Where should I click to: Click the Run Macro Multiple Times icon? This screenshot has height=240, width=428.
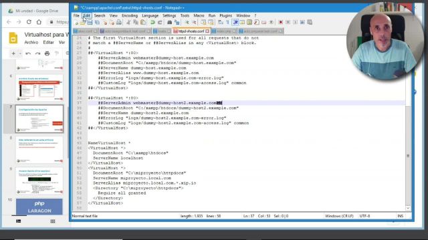pyautogui.click(x=303, y=23)
